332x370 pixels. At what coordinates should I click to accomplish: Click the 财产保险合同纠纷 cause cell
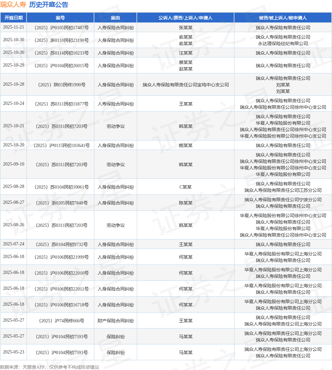115,321
